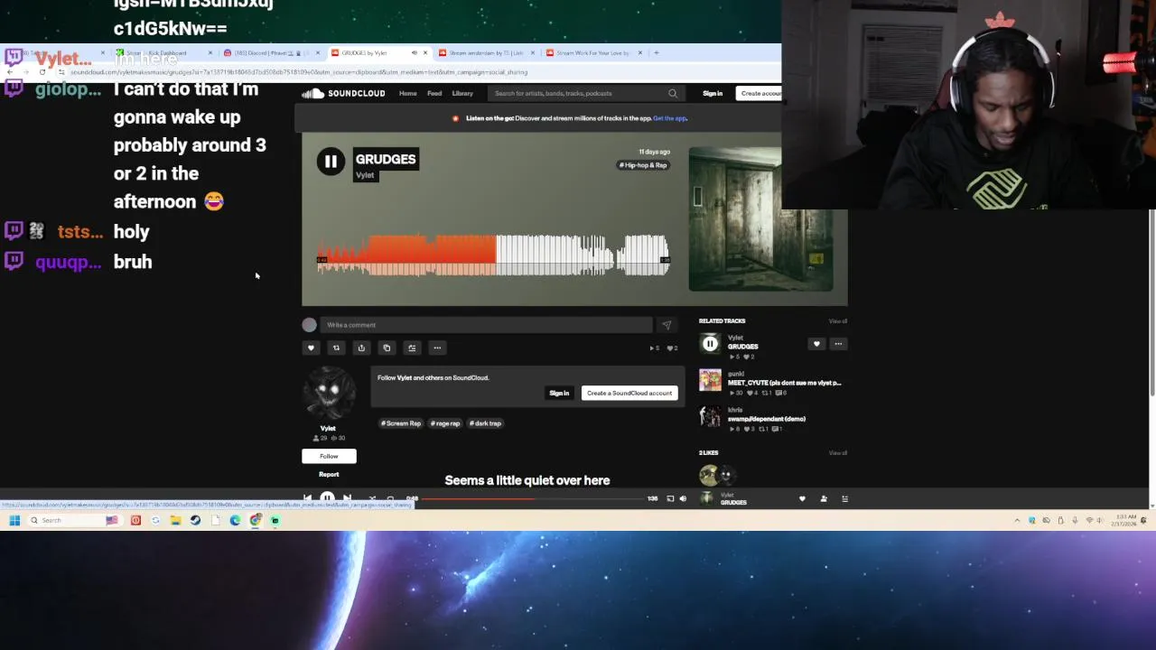Skip to next track in bottom player
Viewport: 1156px width, 650px height.
point(347,498)
